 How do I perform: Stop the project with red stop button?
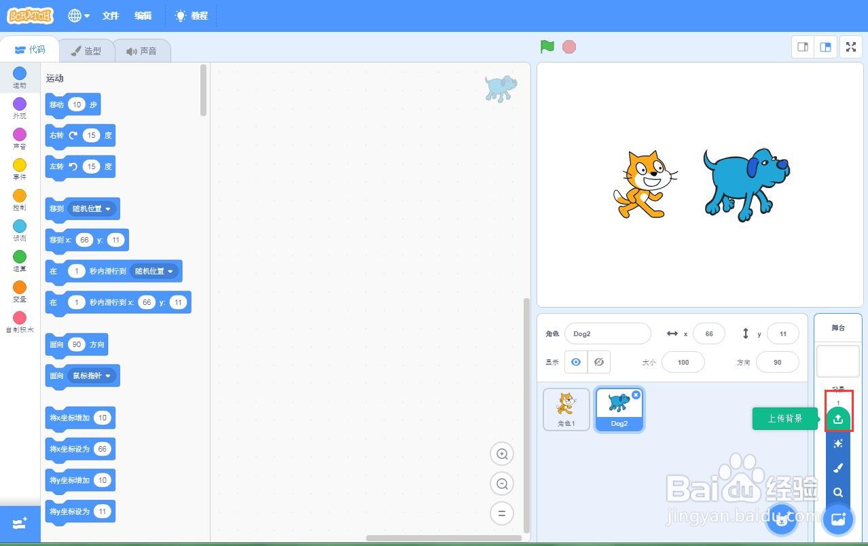coord(569,47)
